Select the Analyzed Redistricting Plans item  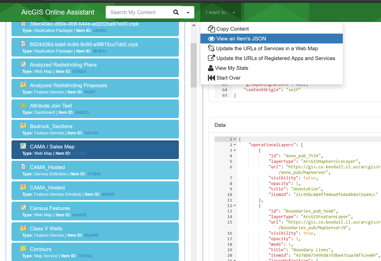pyautogui.click(x=95, y=68)
